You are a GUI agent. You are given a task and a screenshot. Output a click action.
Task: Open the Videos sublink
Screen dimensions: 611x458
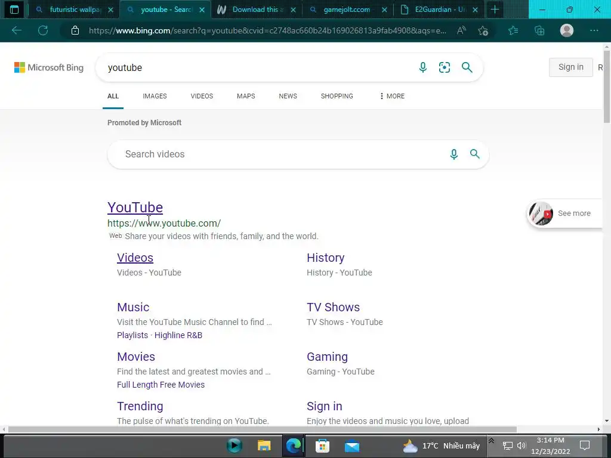point(135,258)
